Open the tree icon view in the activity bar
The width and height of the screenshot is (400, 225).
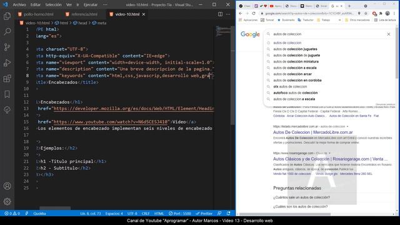[x=7, y=110]
